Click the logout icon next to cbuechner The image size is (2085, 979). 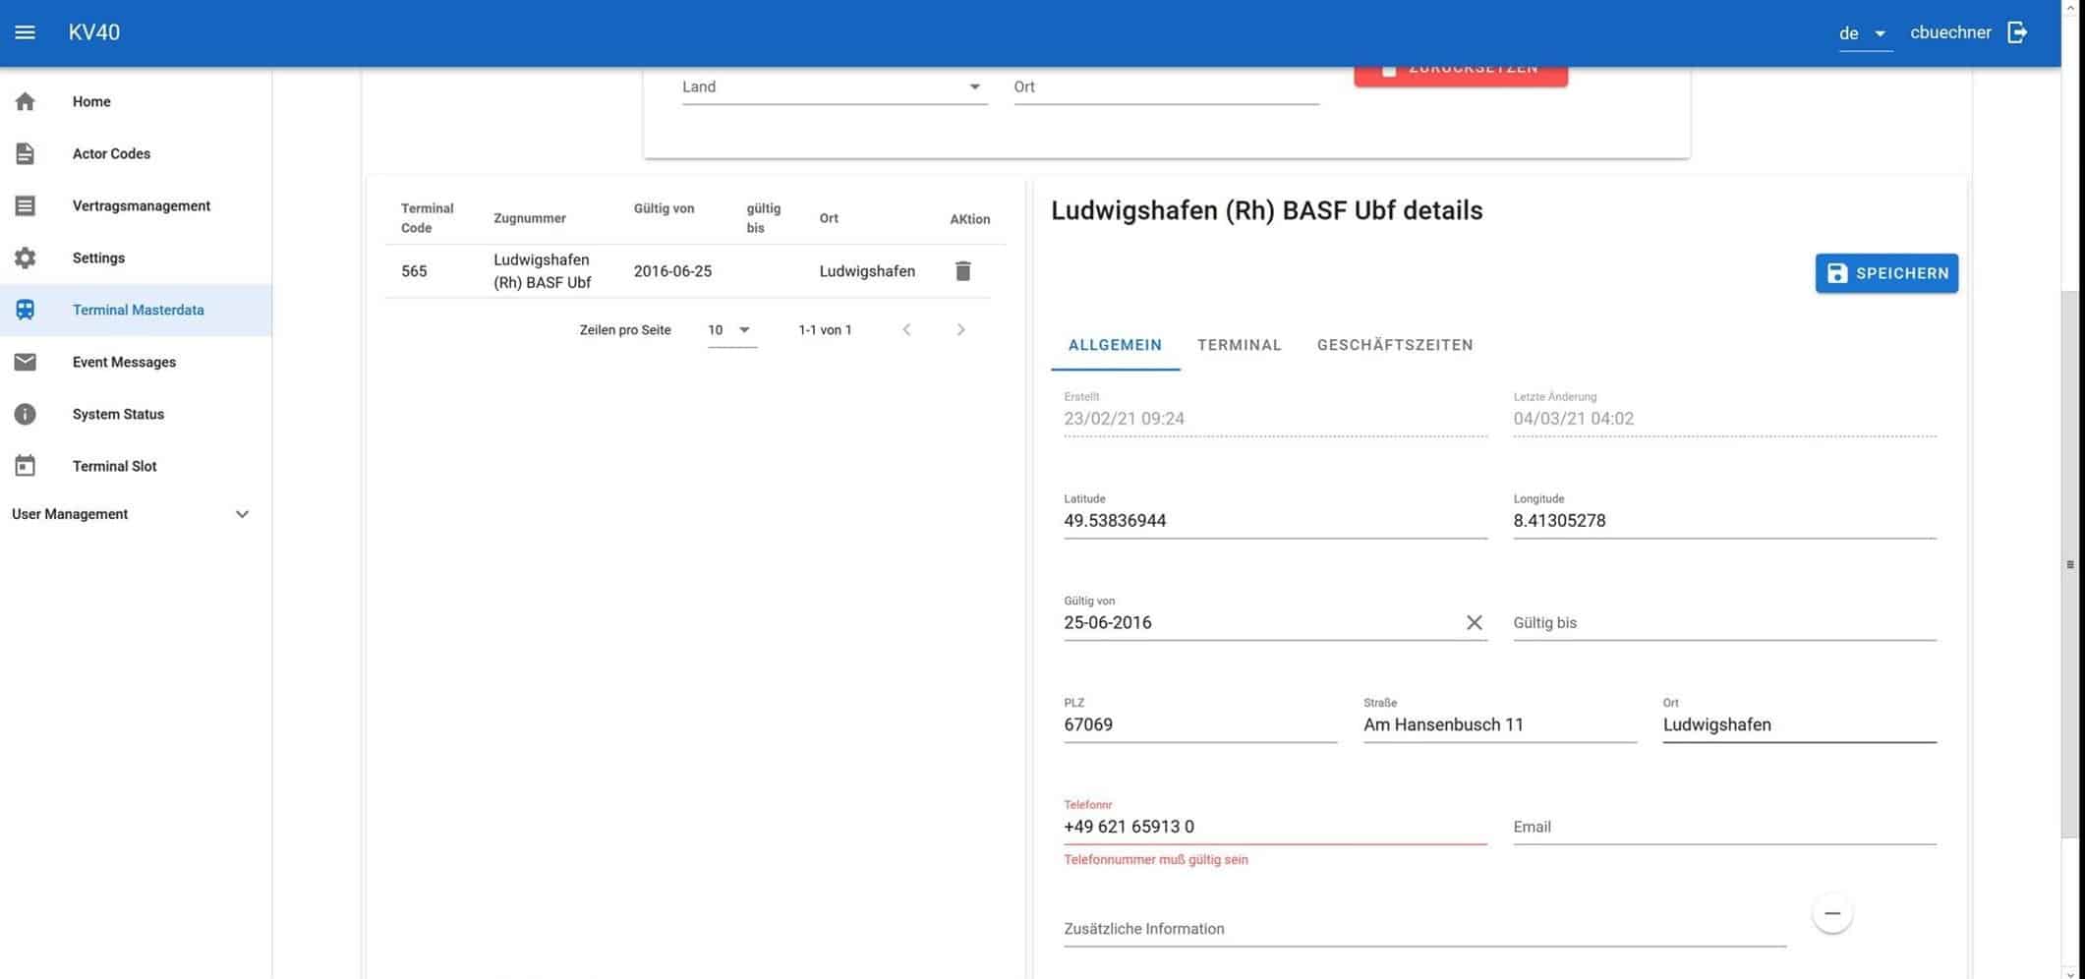tap(2017, 32)
